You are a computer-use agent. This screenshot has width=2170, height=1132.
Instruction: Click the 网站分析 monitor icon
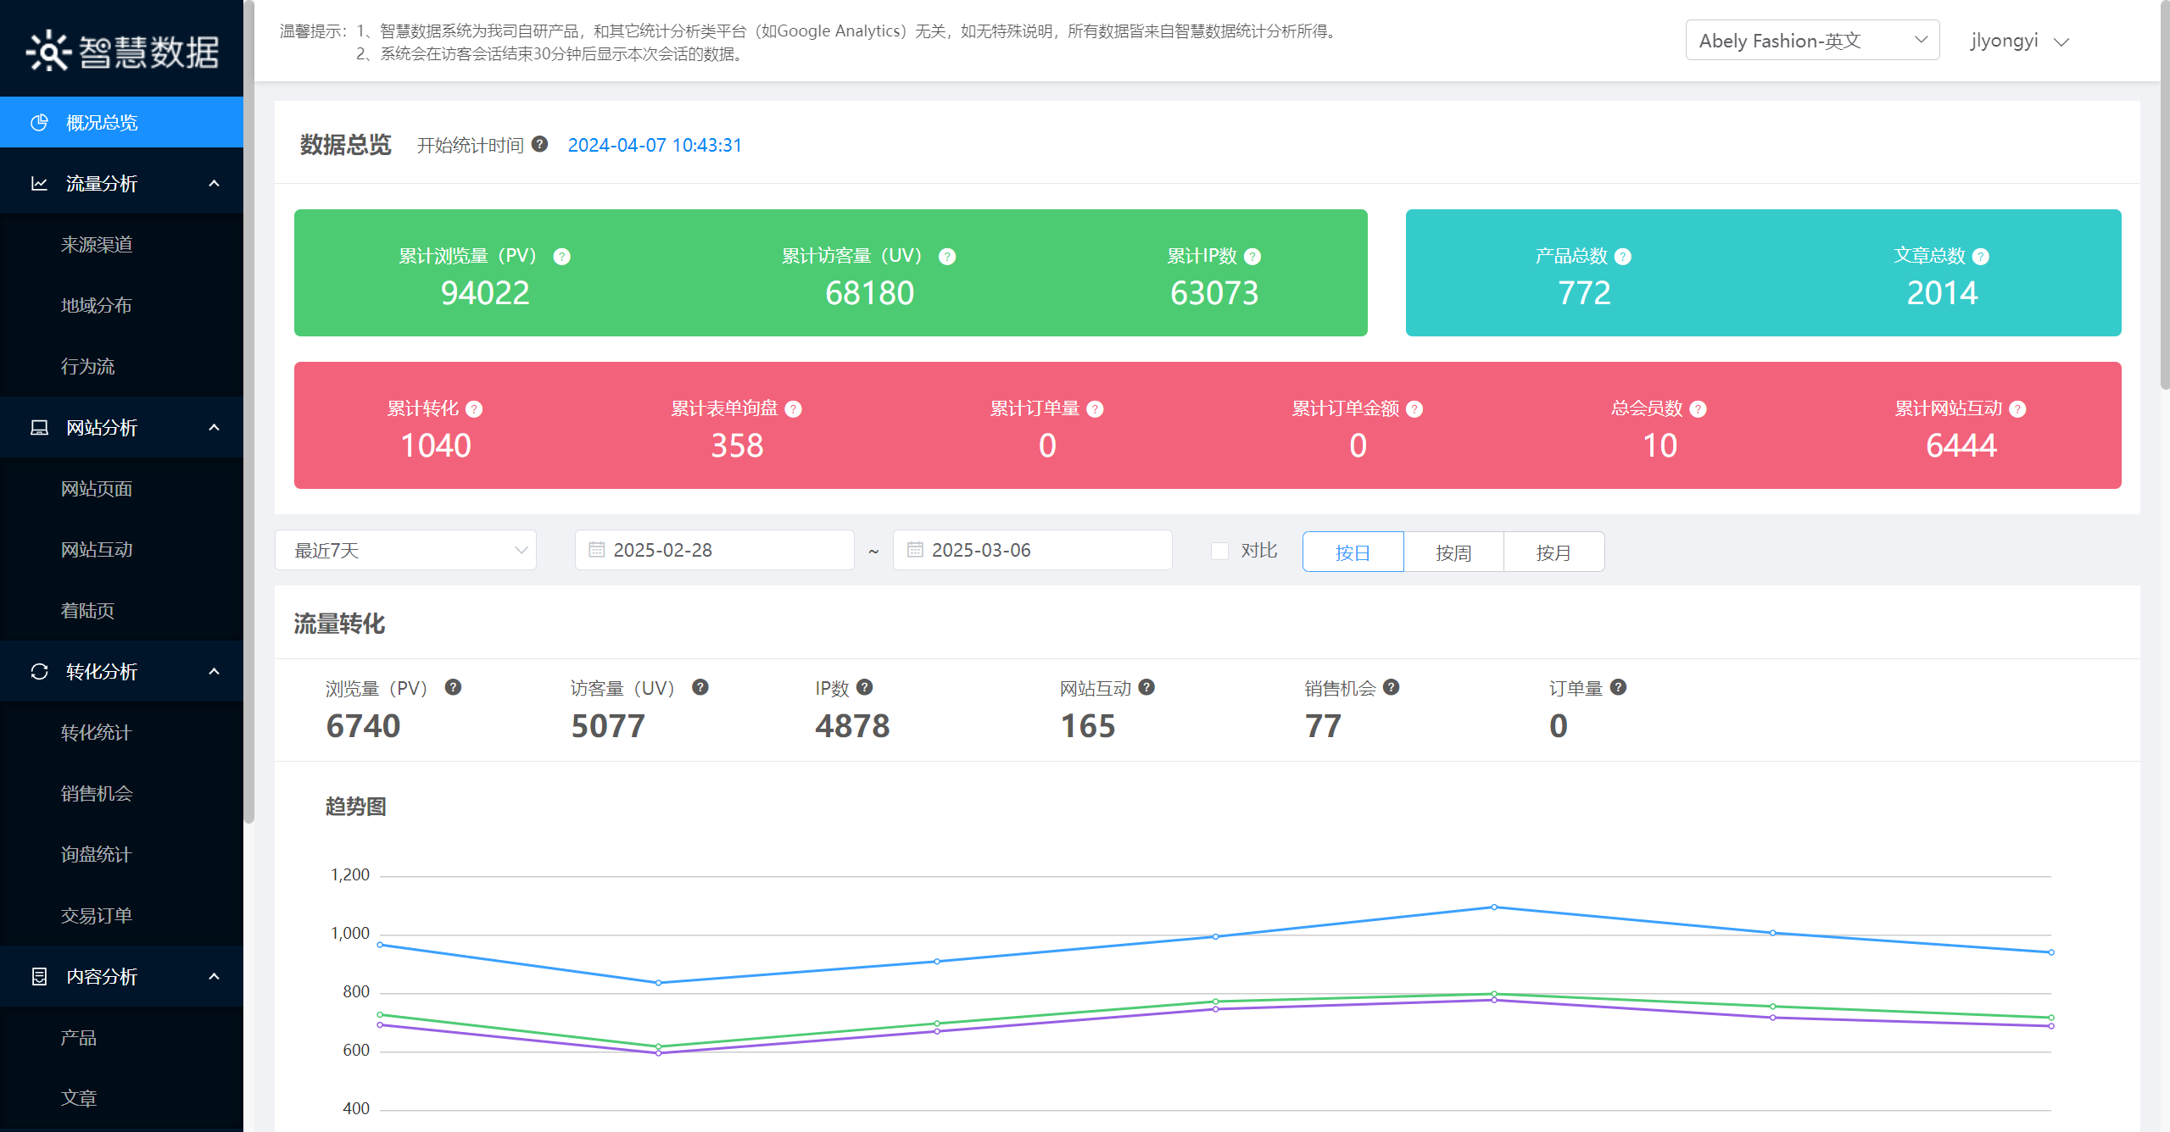39,427
